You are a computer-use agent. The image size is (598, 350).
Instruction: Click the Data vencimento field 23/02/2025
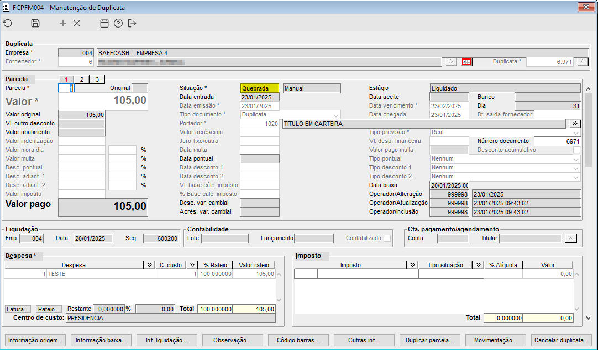(449, 106)
